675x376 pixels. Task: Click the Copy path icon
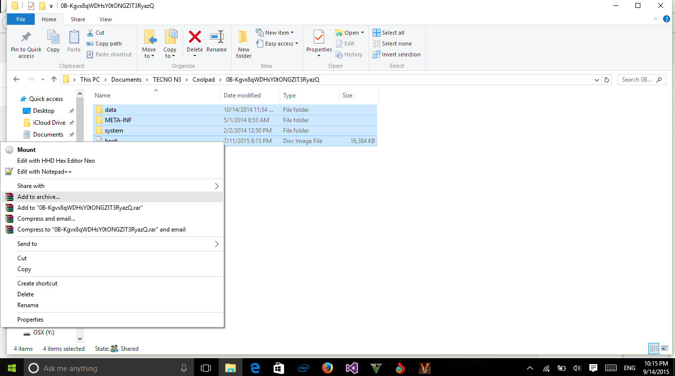(x=90, y=44)
